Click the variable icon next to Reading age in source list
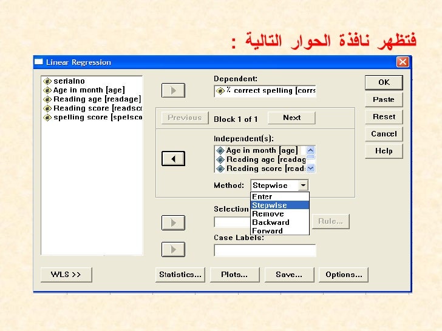442x331 pixels. click(x=47, y=99)
